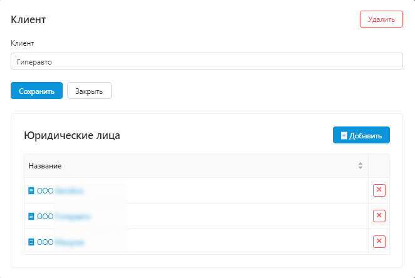The image size is (415, 278).
Task: Click the Юридические лица section heading
Action: pos(71,135)
